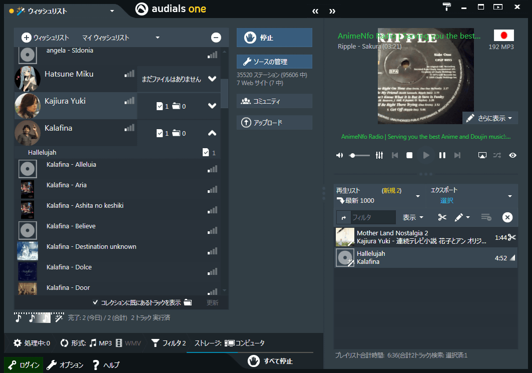Click the filter field arrow icon
This screenshot has height=373, width=532.
tap(344, 218)
